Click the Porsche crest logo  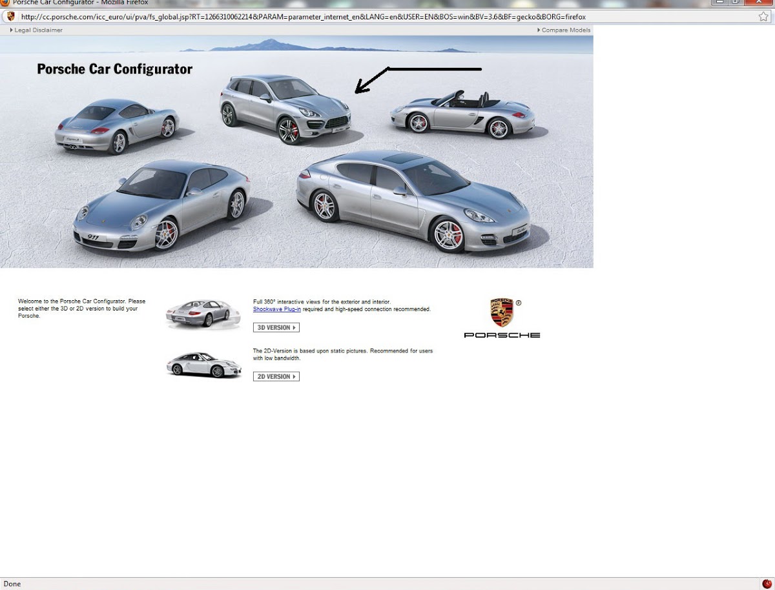click(502, 313)
